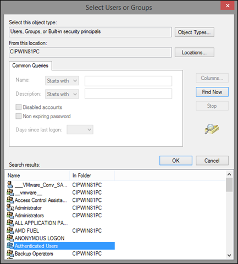
Task: Sort results by Name column header
Action: click(x=37, y=175)
